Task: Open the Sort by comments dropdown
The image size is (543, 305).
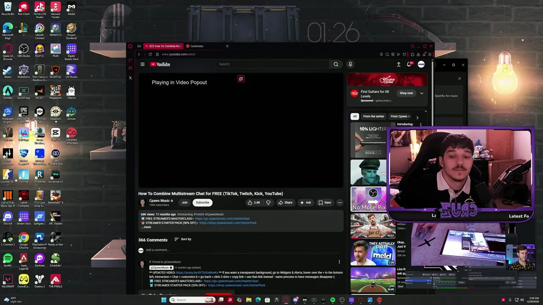Action: tap(183, 239)
